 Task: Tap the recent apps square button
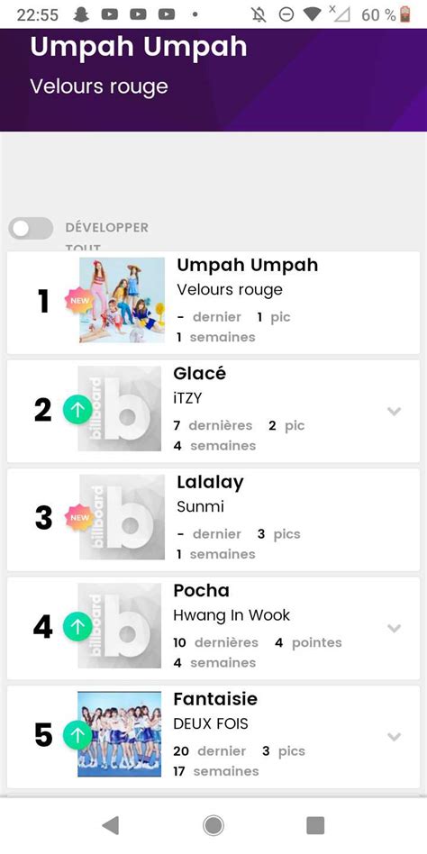coord(315,826)
